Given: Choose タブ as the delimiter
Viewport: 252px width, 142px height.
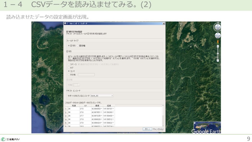Looking at the screenshot, I should tap(69, 68).
